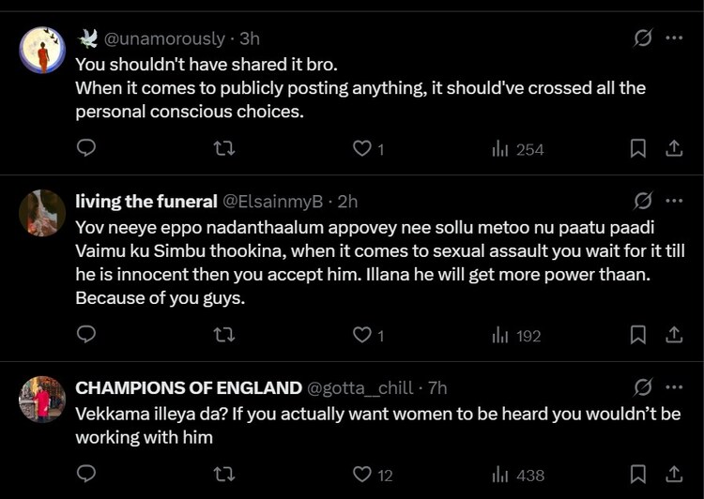Viewport: 704px width, 499px height.
Task: Bookmark the CHAMPIONS OF ENGLAND tweet
Action: pyautogui.click(x=637, y=475)
